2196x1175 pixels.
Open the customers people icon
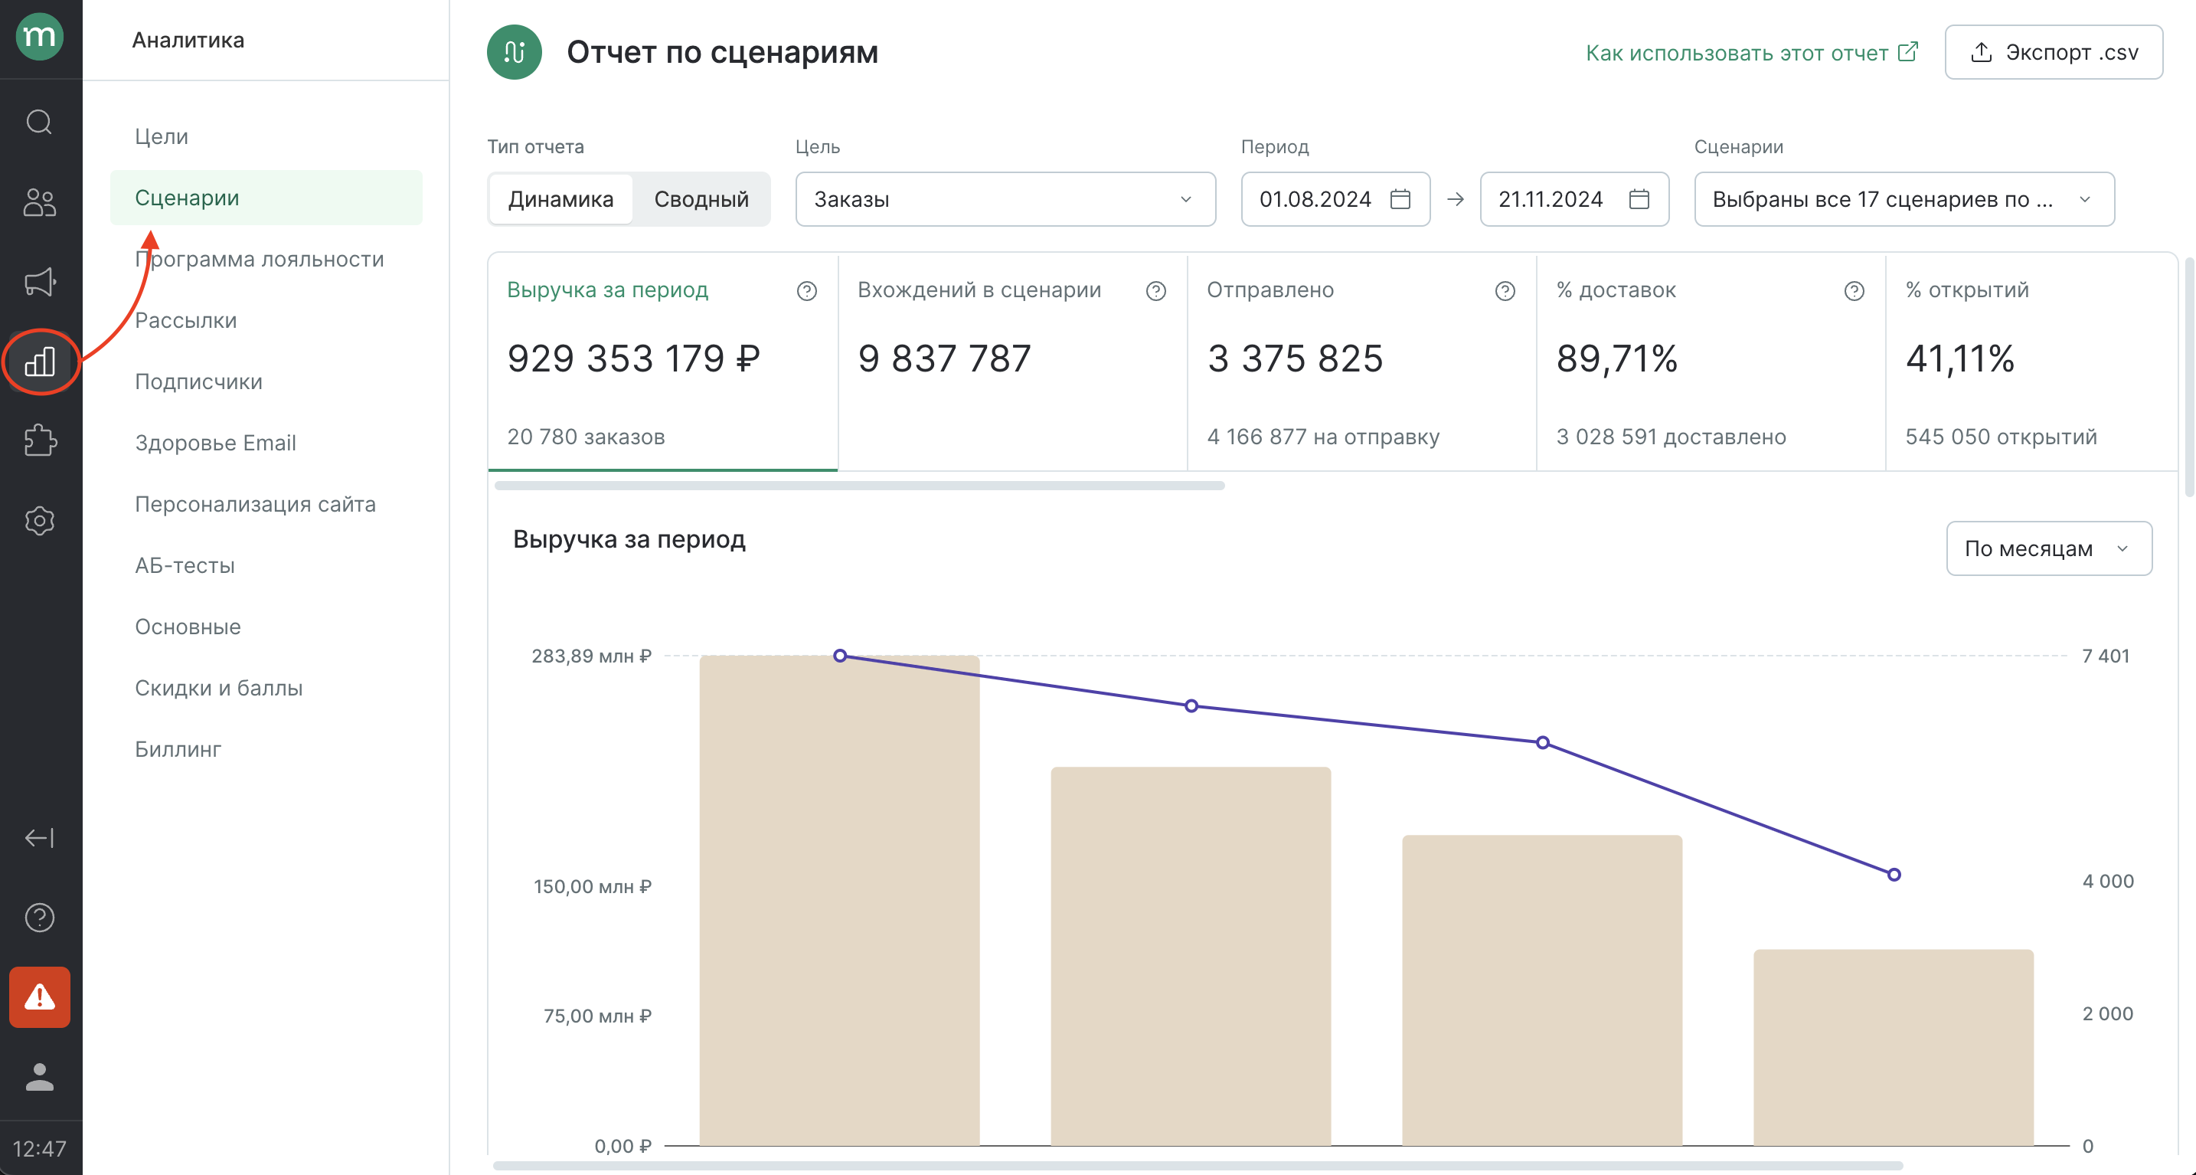pos(39,202)
